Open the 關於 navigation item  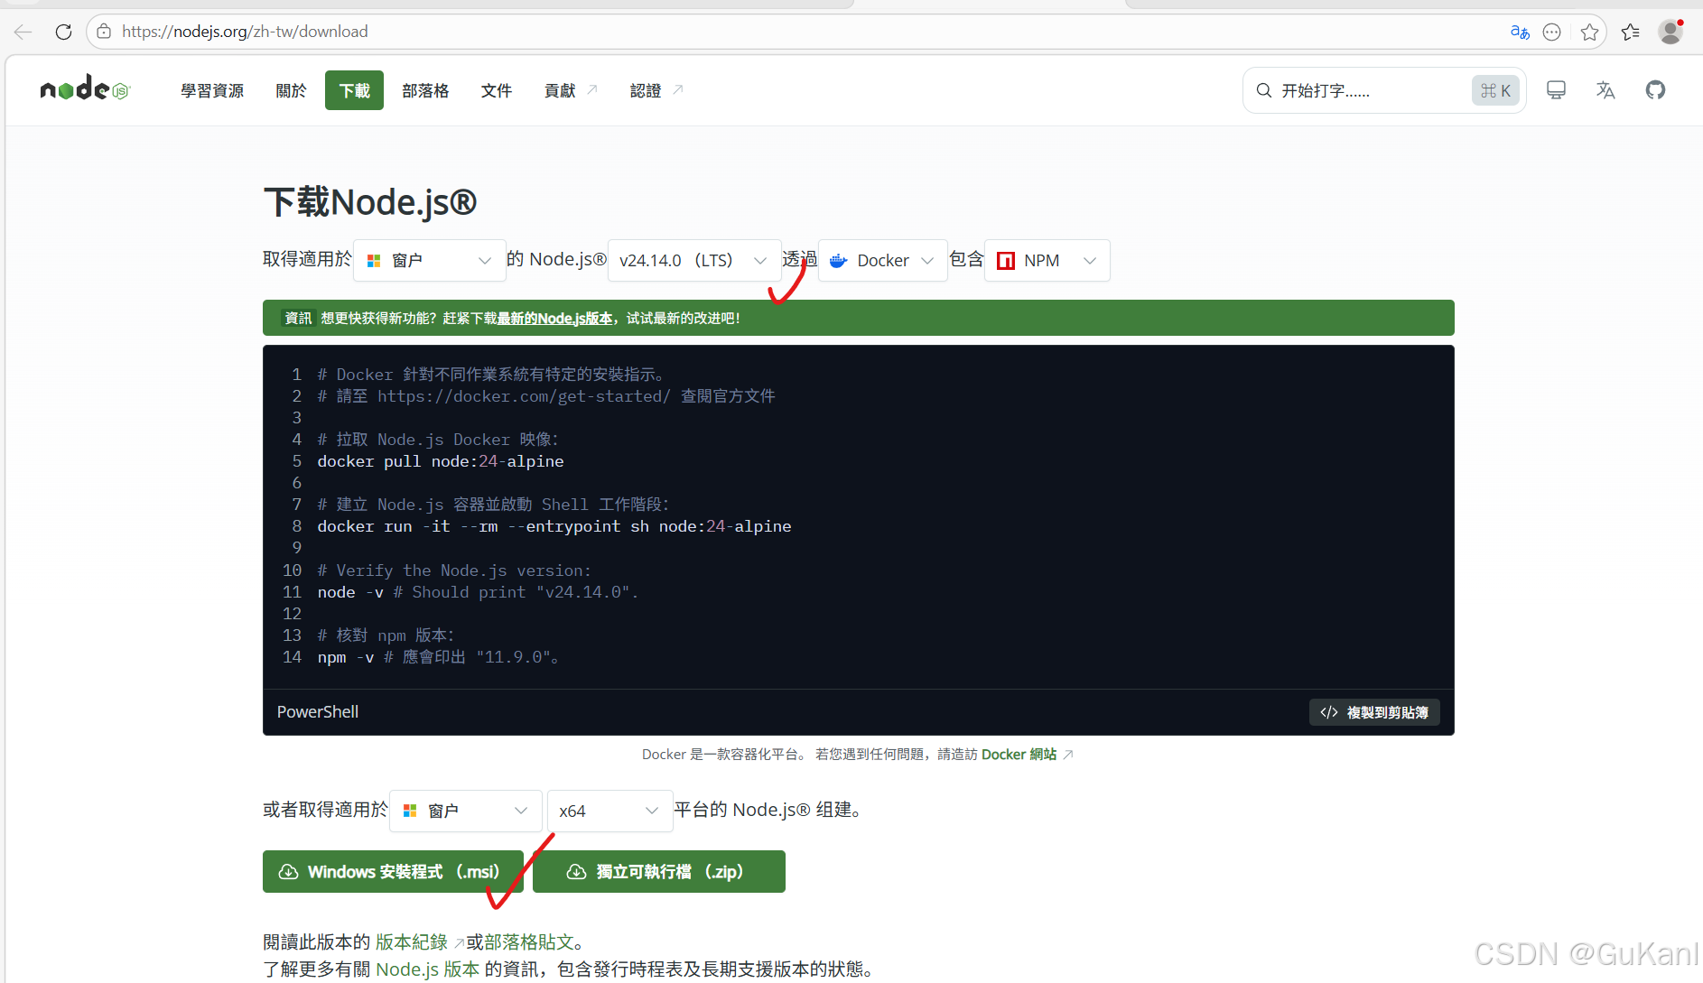click(291, 90)
